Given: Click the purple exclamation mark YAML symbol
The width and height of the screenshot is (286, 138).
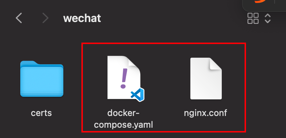Looking at the screenshot, I should pos(124,78).
